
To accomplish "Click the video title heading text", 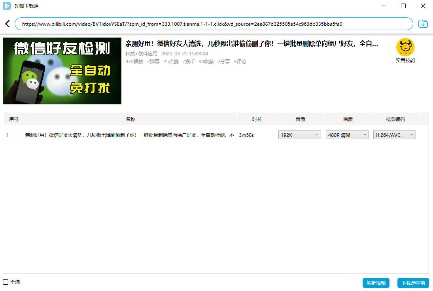I will (x=251, y=43).
